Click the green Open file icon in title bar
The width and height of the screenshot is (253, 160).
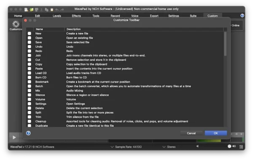click(32, 10)
